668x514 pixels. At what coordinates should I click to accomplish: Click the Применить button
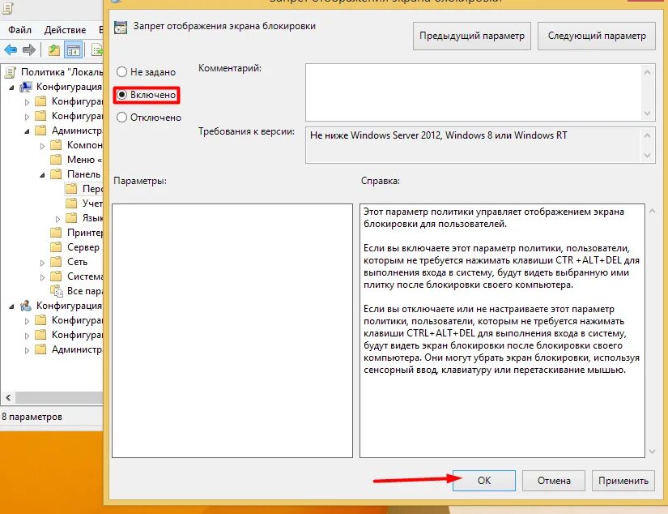tap(623, 481)
